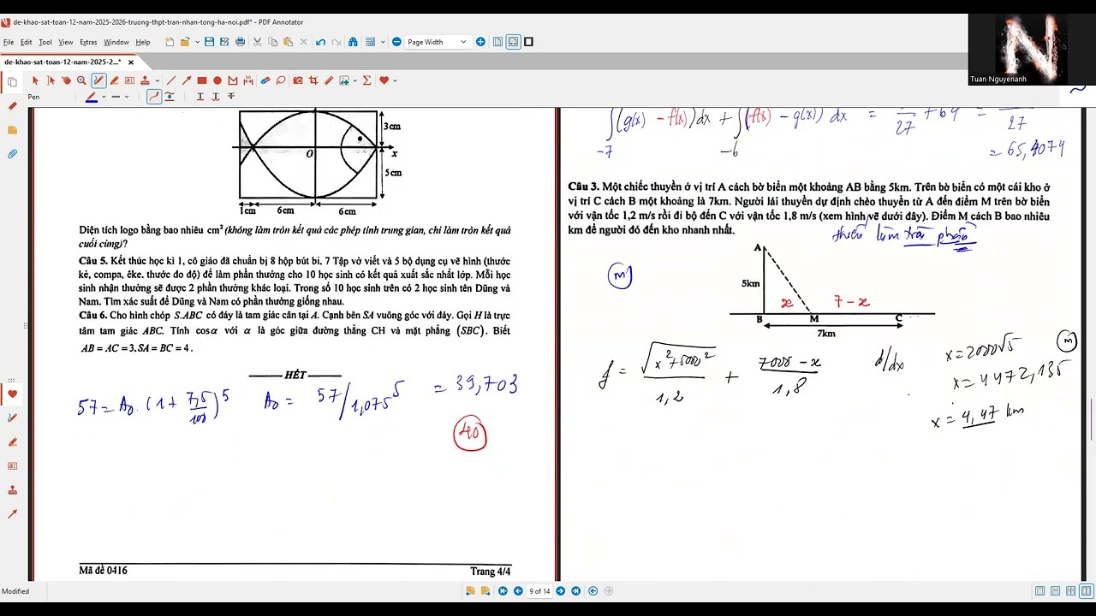This screenshot has height=616, width=1096.
Task: Select the Lasso tool
Action: [x=280, y=80]
